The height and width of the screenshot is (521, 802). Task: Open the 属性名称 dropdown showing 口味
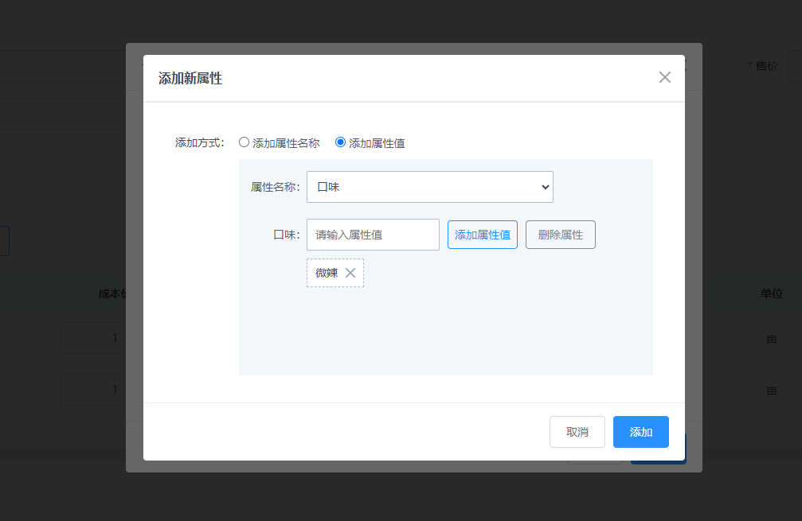click(x=429, y=187)
